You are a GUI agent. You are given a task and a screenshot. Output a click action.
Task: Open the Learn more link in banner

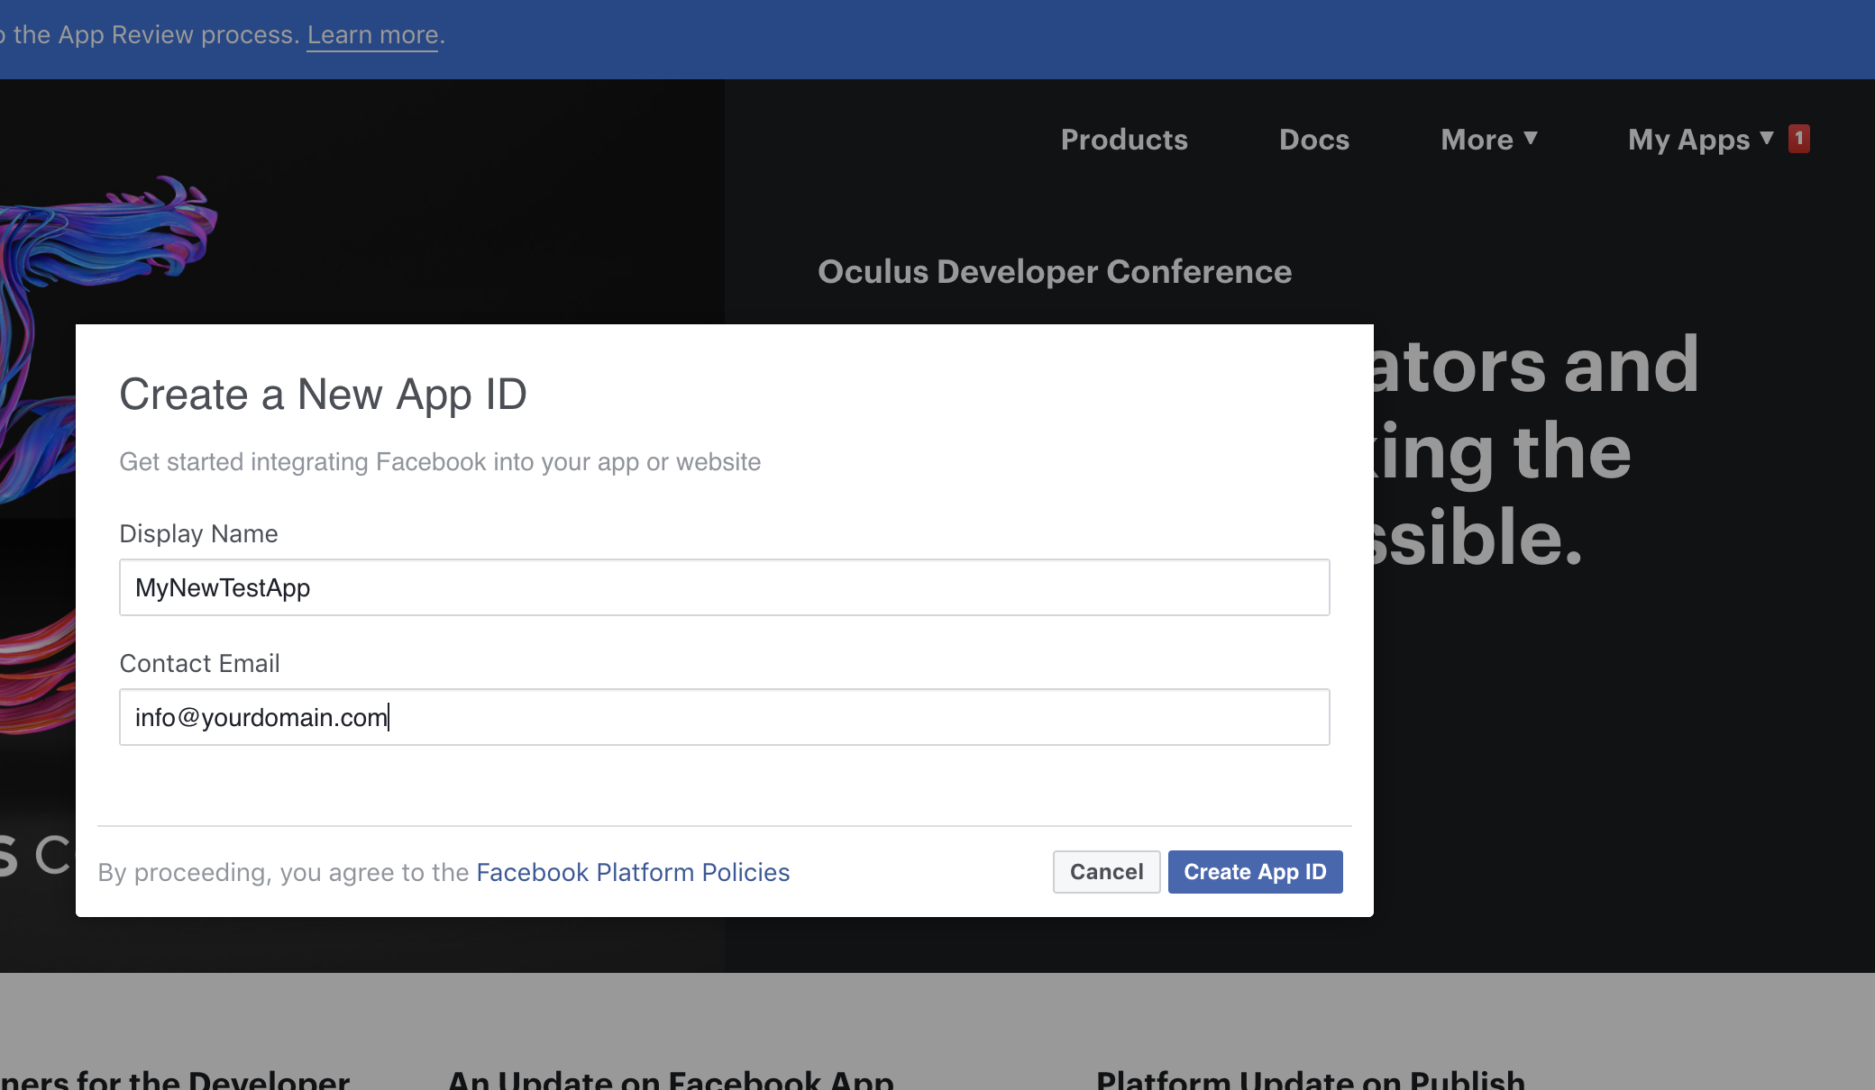[x=372, y=34]
